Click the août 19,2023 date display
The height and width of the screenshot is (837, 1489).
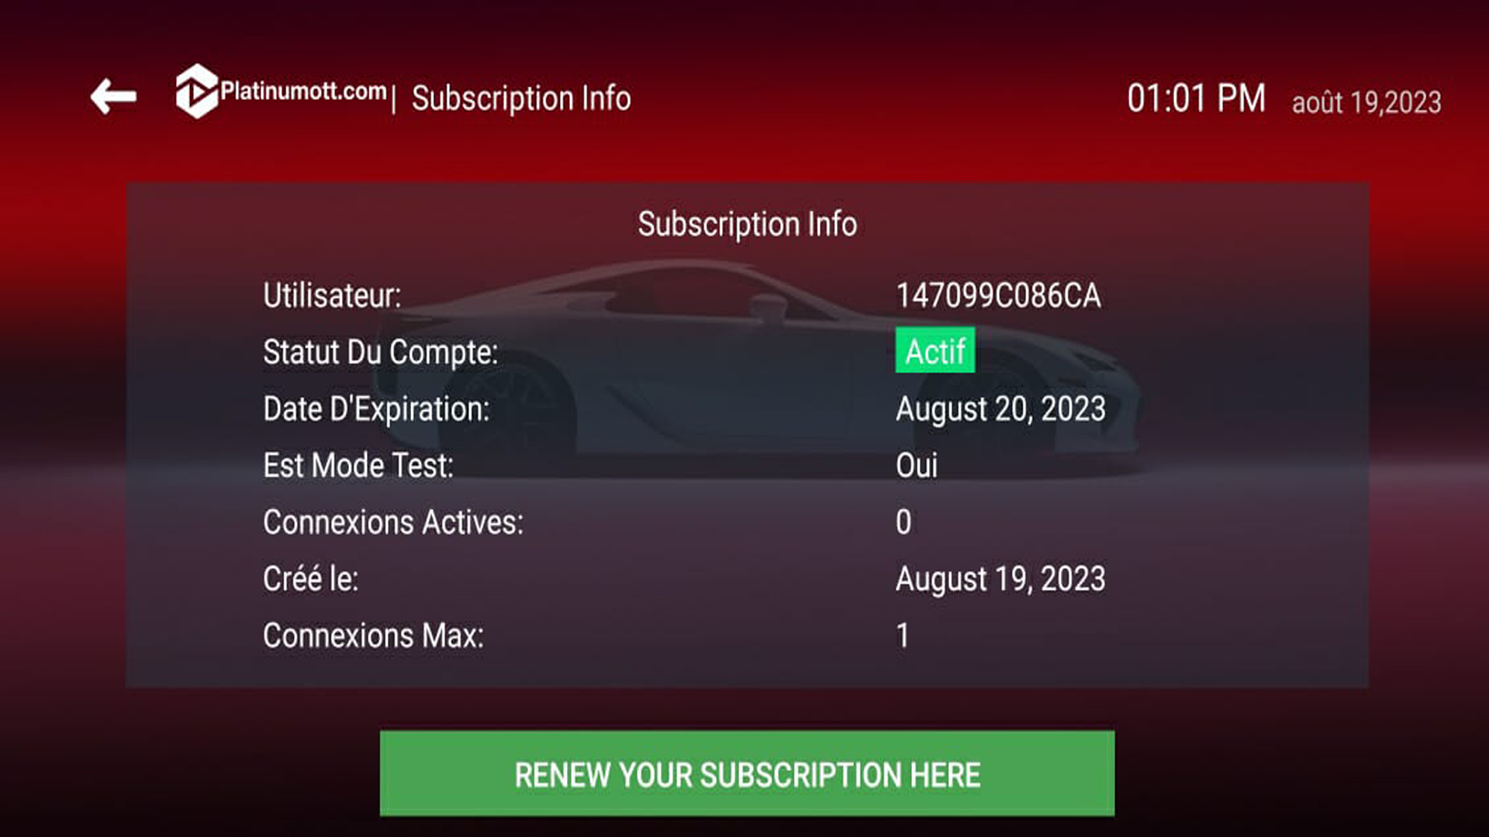1366,102
